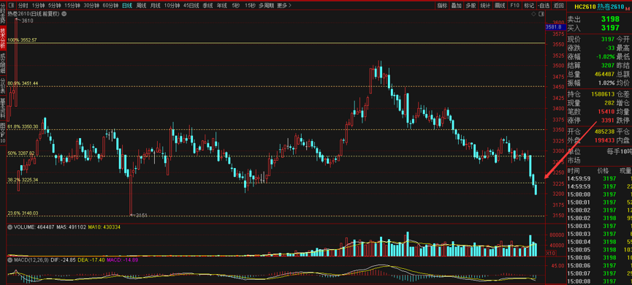The image size is (632, 285).
Task: Select the 5分钟 timeframe
Action: point(54,5)
